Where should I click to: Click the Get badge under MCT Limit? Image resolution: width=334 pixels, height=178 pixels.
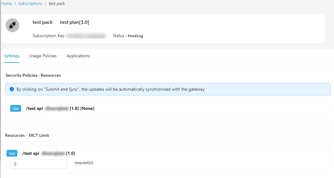[x=12, y=153]
